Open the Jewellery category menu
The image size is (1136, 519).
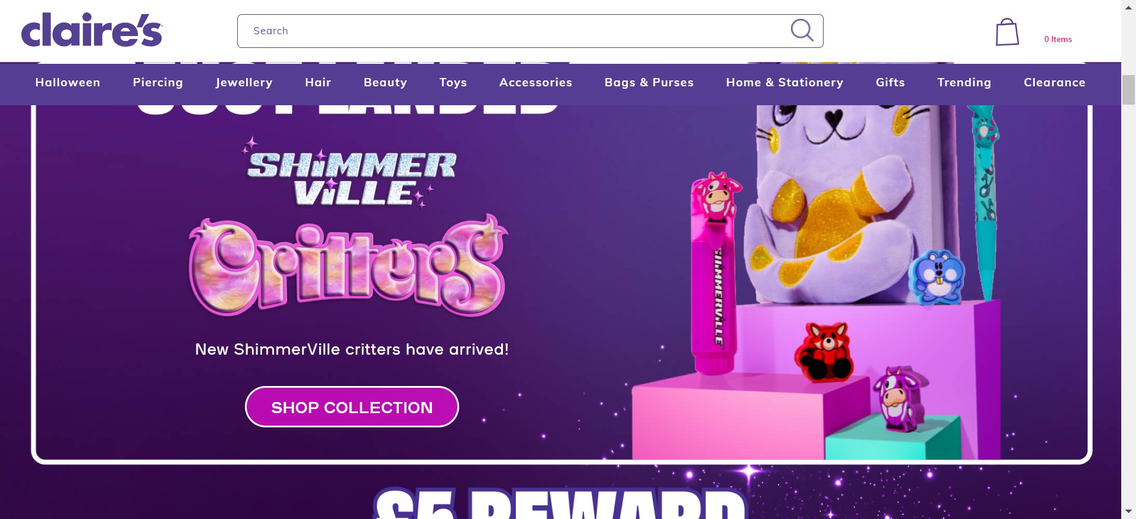[244, 83]
